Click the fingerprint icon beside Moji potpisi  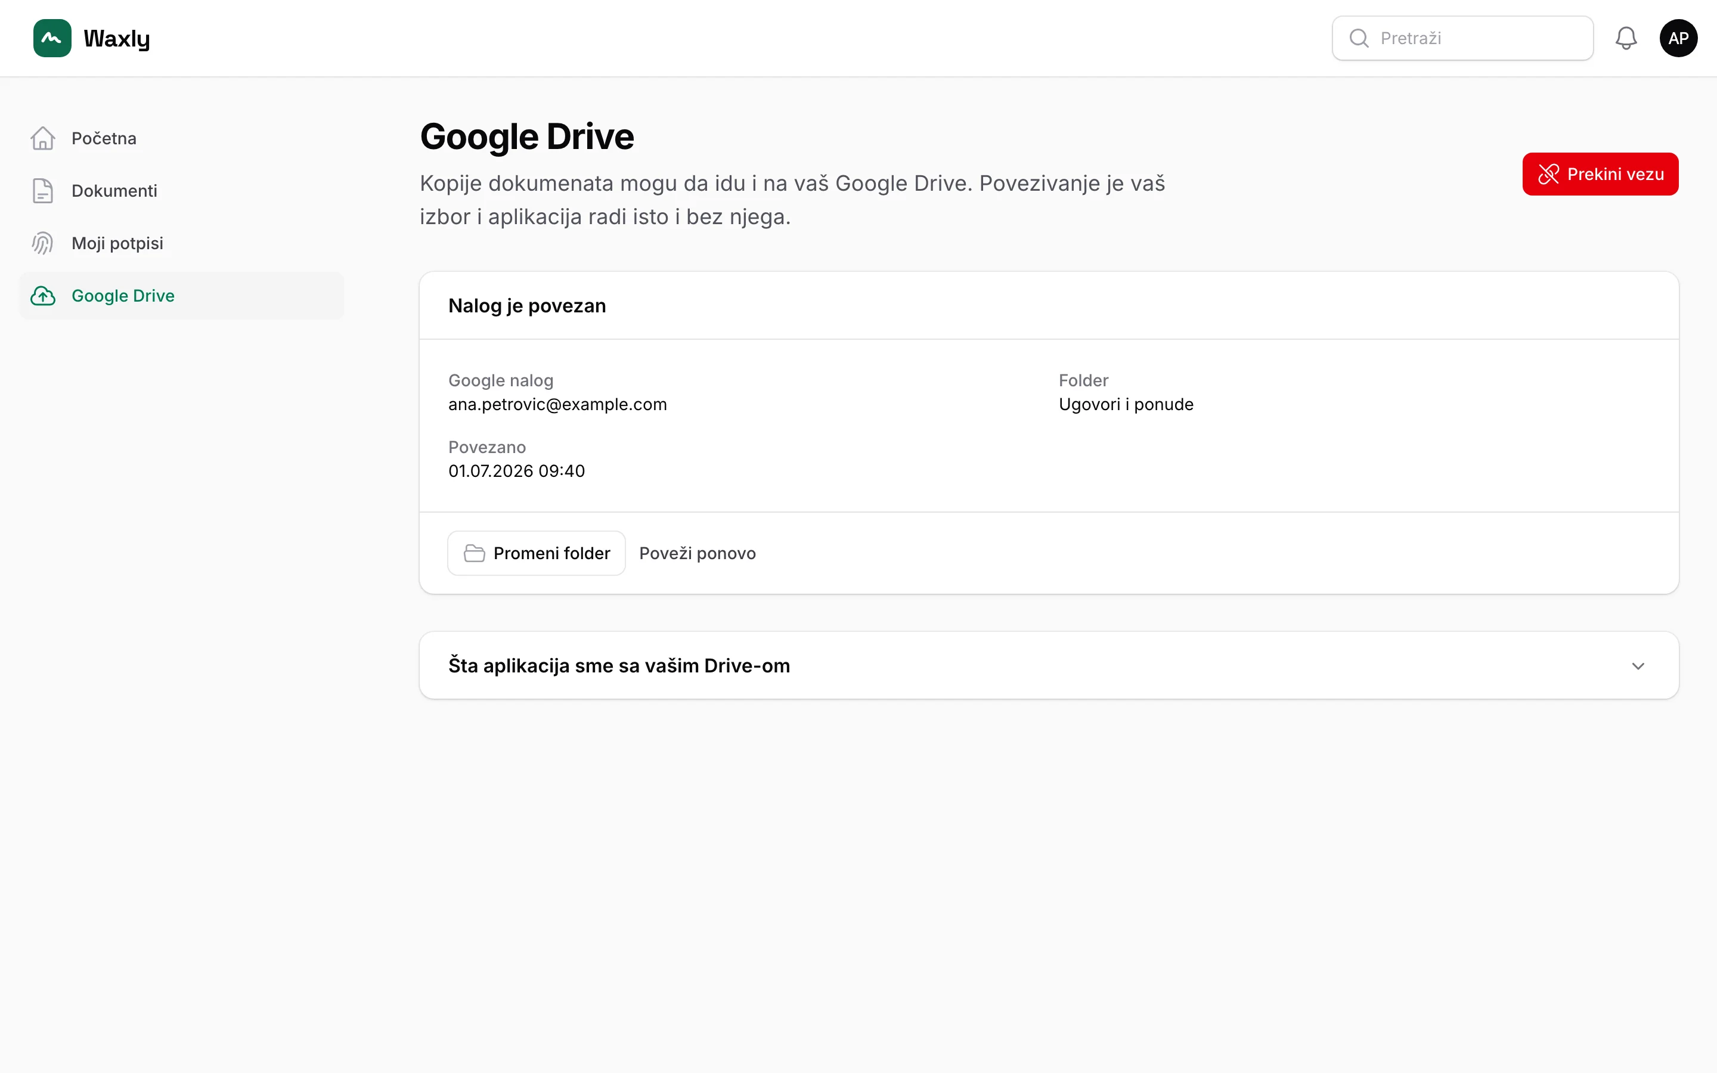(x=42, y=243)
